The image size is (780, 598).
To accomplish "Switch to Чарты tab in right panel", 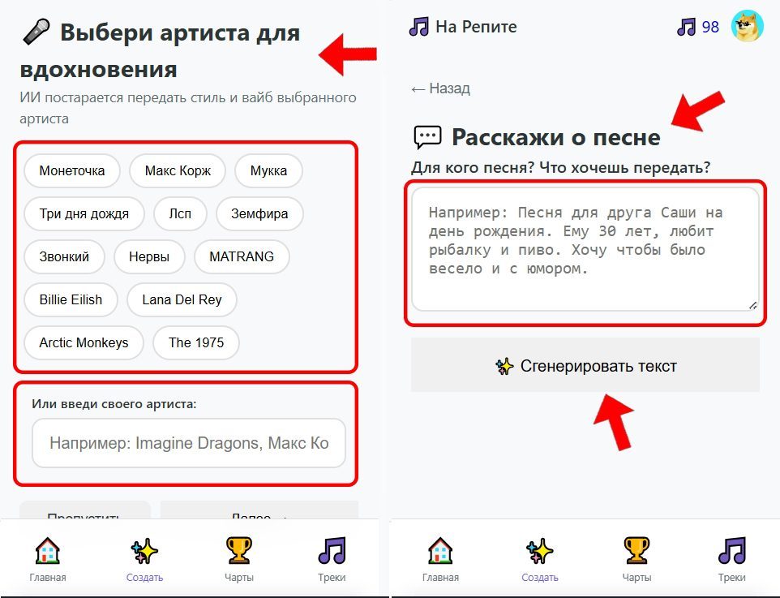I will [636, 558].
